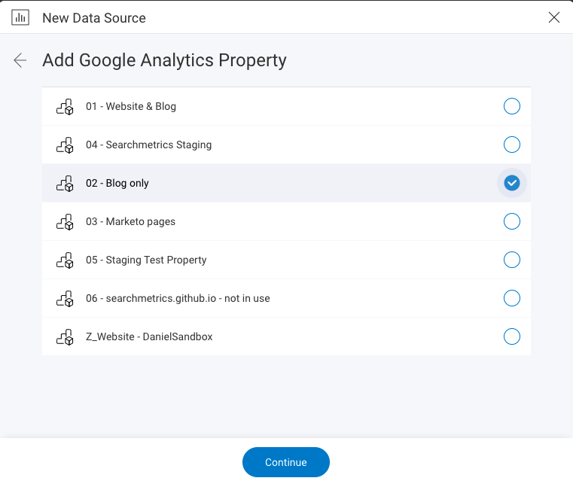Click property icon for 05 - Staging Test Property
Viewport: 573px width, 484px height.
[x=65, y=260]
